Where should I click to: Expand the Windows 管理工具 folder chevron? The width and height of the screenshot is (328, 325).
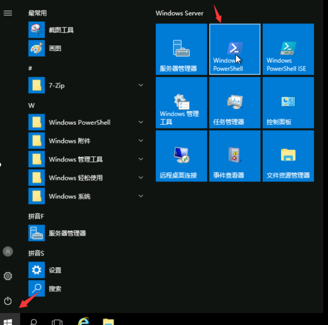click(x=141, y=159)
